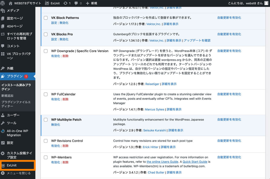Open the メディア (Media) sidebar icon
This screenshot has height=179, width=270.
5,11
